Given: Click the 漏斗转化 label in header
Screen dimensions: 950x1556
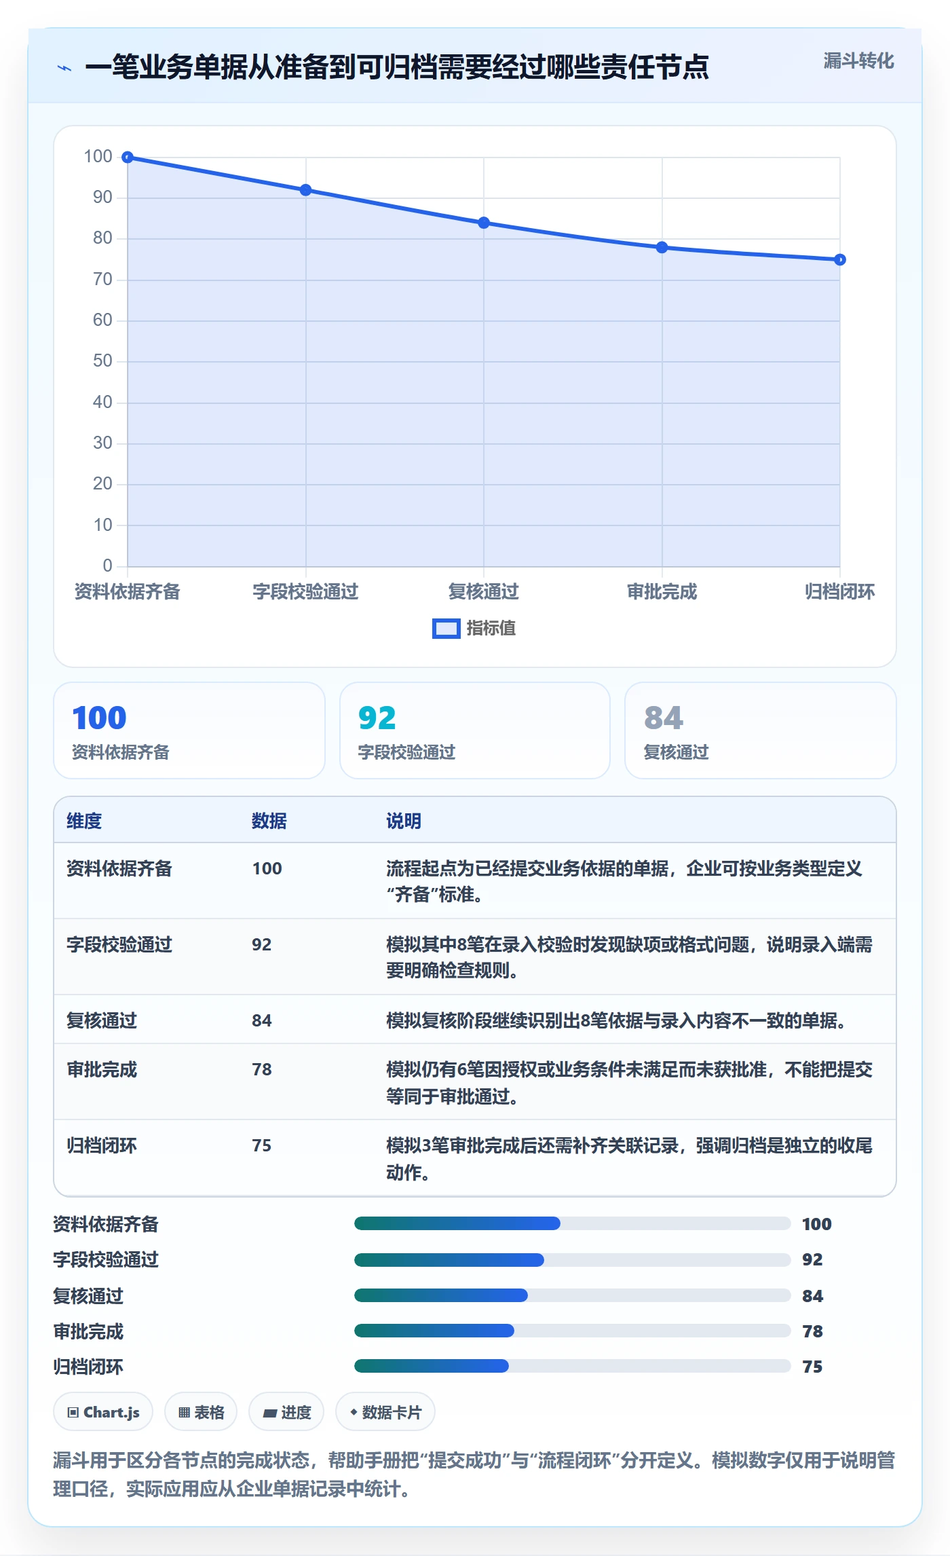Looking at the screenshot, I should tap(858, 61).
